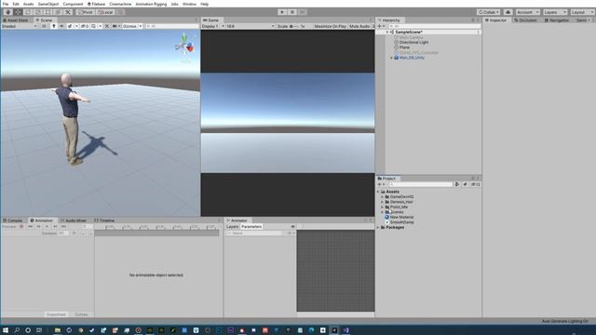Toggle scene audio in the Scene view
596x335 pixels.
[61, 26]
